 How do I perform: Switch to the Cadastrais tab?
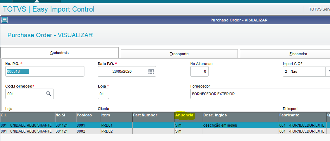tap(59, 53)
